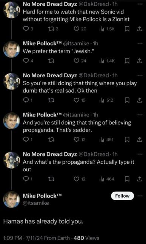Open No More Dread Dayz profile name at top

point(50,4)
